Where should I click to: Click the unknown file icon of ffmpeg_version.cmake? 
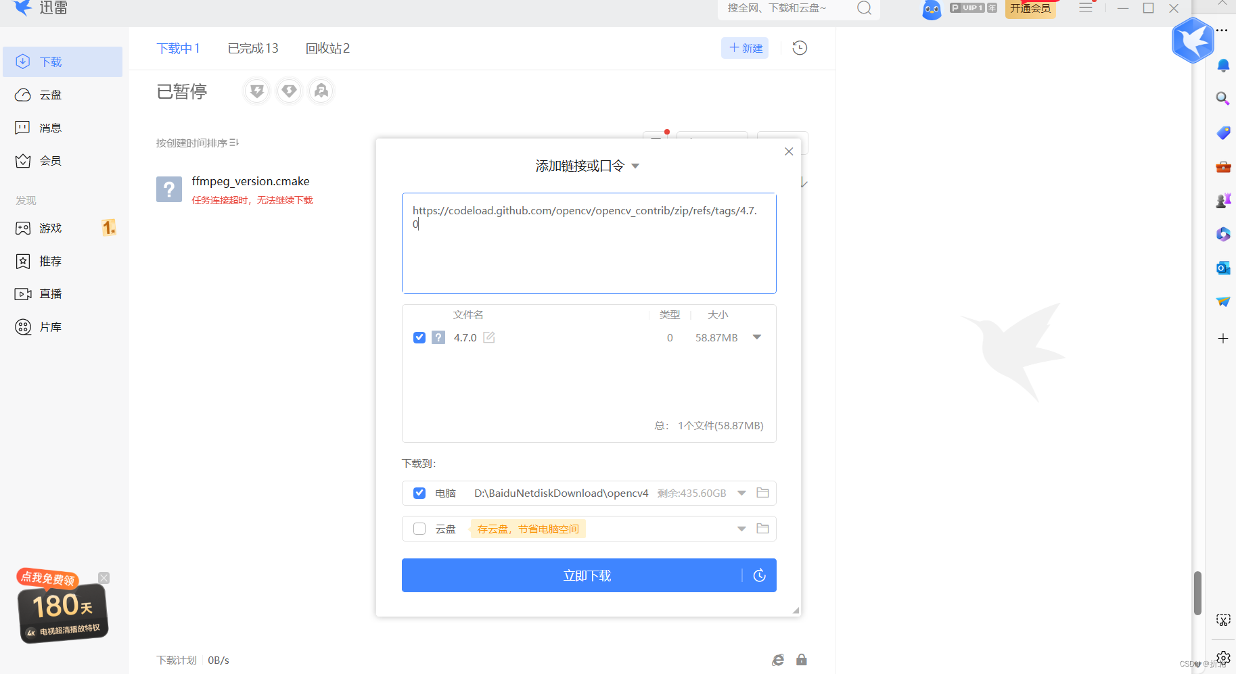pos(169,189)
